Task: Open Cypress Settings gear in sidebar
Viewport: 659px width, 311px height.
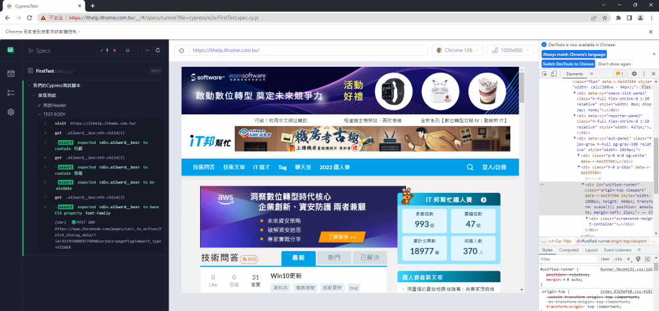Action: click(x=11, y=112)
